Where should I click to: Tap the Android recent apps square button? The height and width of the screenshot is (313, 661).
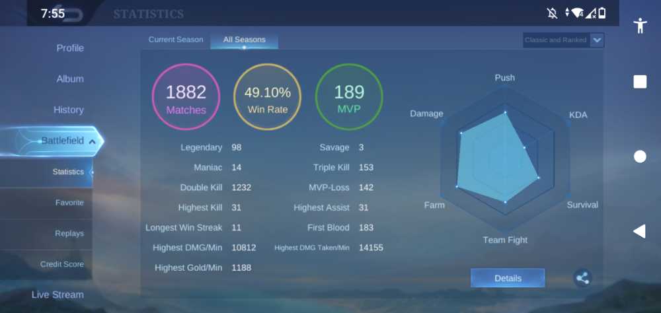tap(640, 82)
